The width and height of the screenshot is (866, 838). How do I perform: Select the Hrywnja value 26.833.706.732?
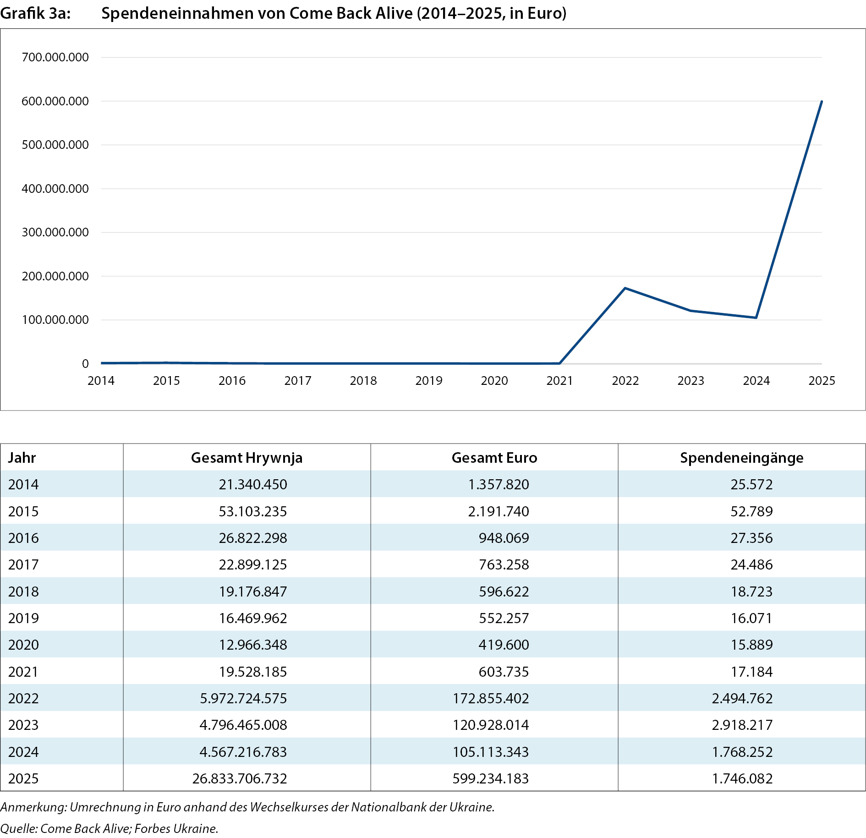(x=240, y=778)
